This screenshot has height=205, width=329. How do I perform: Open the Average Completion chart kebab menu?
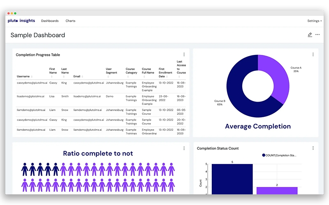[313, 55]
